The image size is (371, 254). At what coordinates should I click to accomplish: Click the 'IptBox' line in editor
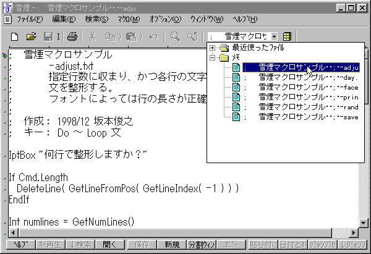[78, 155]
